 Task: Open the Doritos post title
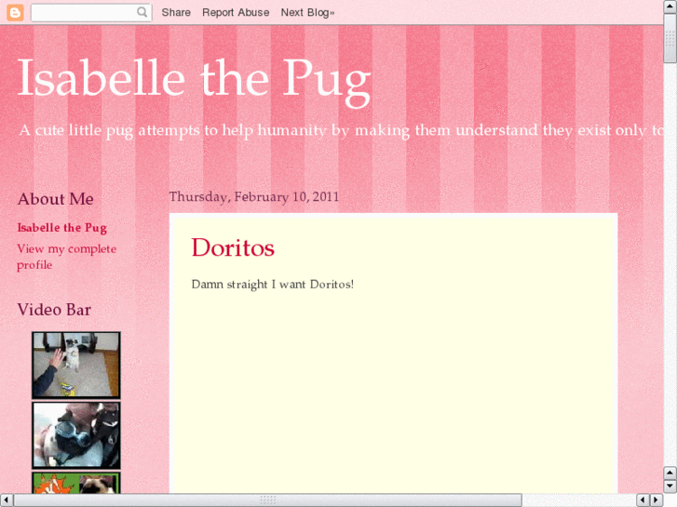233,247
